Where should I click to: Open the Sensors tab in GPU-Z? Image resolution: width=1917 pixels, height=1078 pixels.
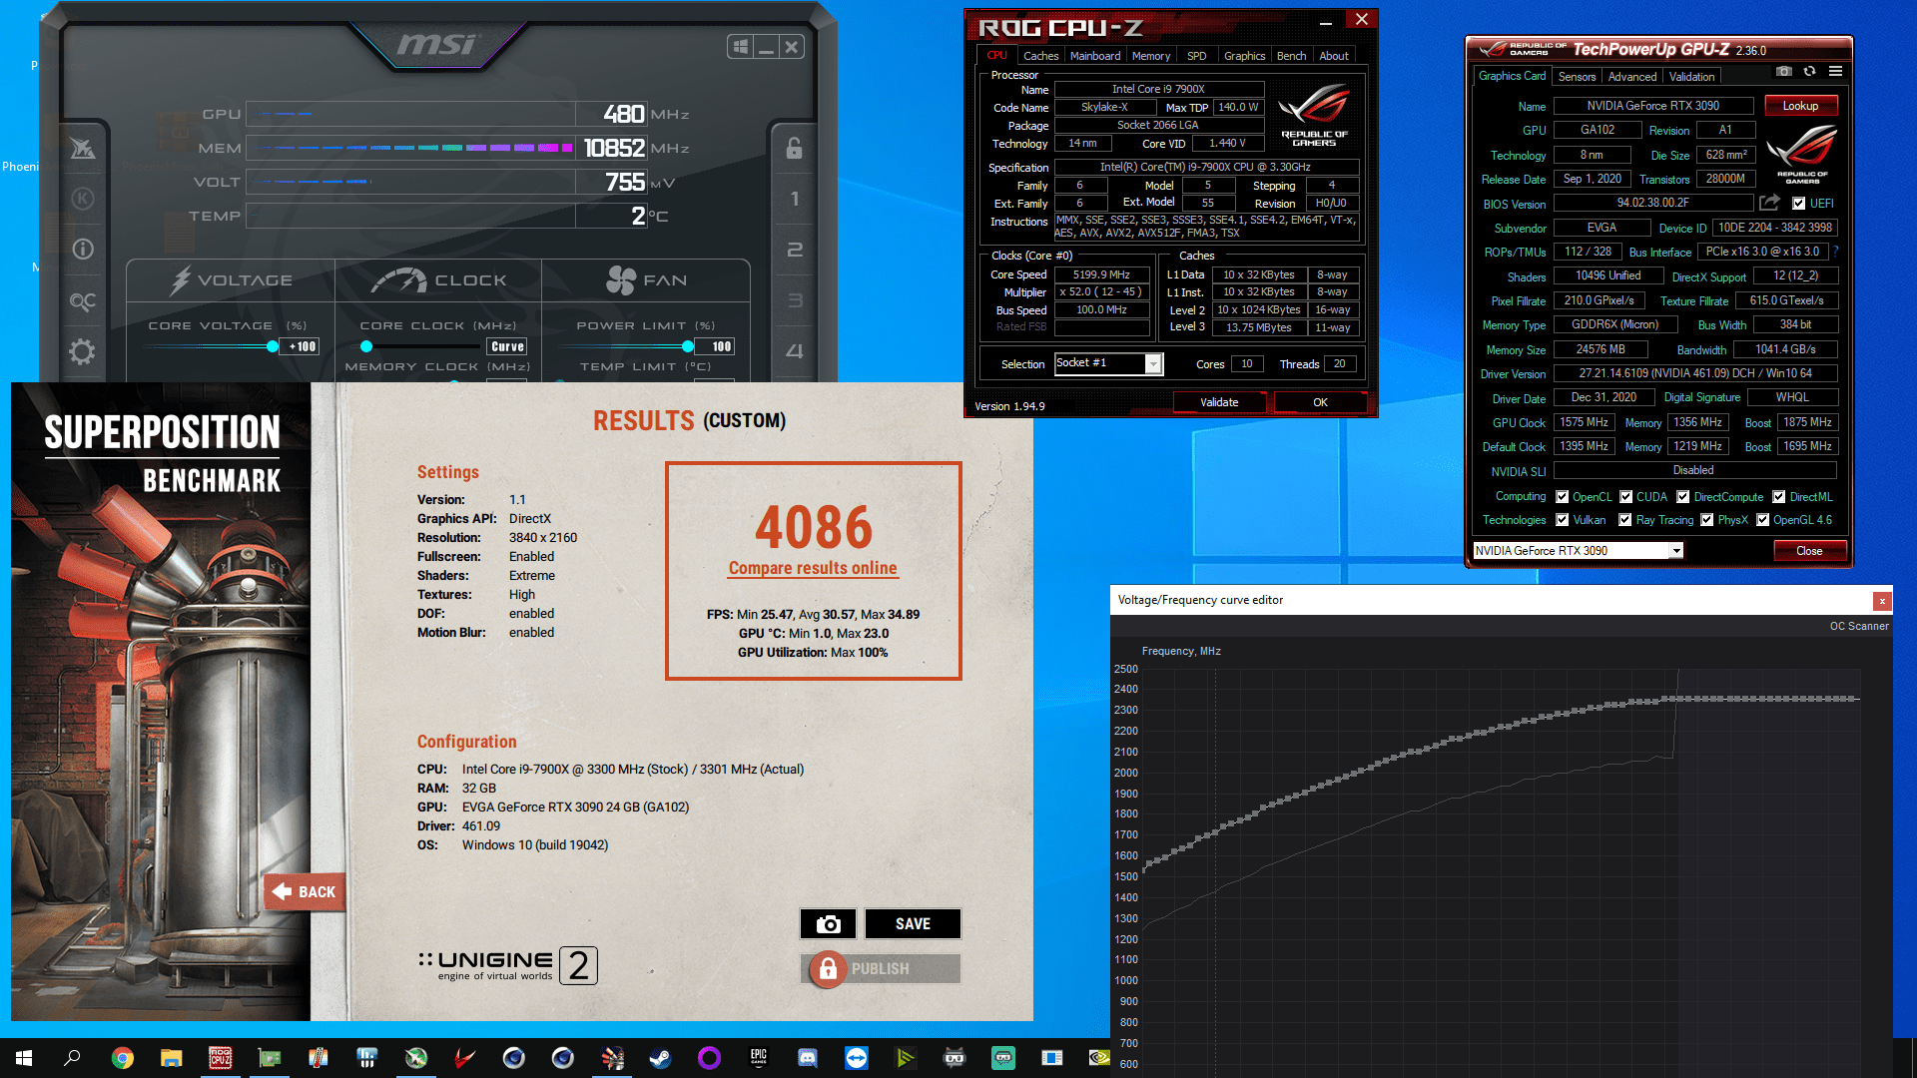pyautogui.click(x=1577, y=77)
